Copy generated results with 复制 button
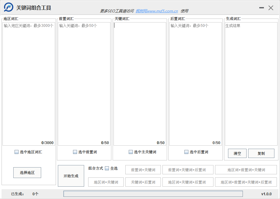The width and height of the screenshot is (280, 199). 261,153
